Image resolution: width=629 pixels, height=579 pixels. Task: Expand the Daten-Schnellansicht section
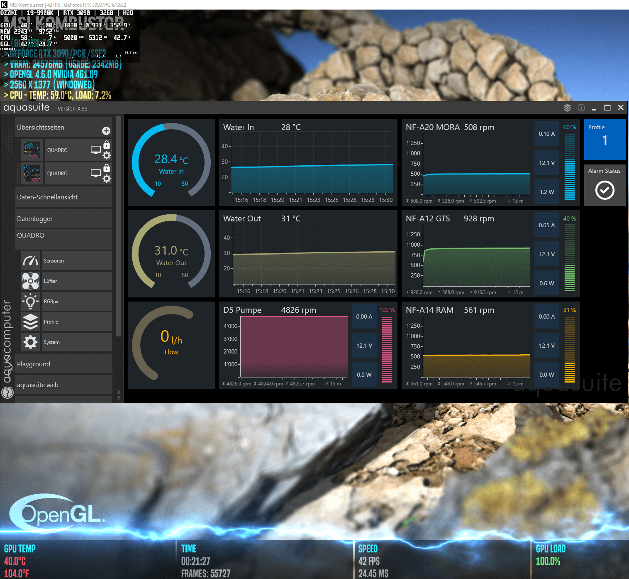63,197
